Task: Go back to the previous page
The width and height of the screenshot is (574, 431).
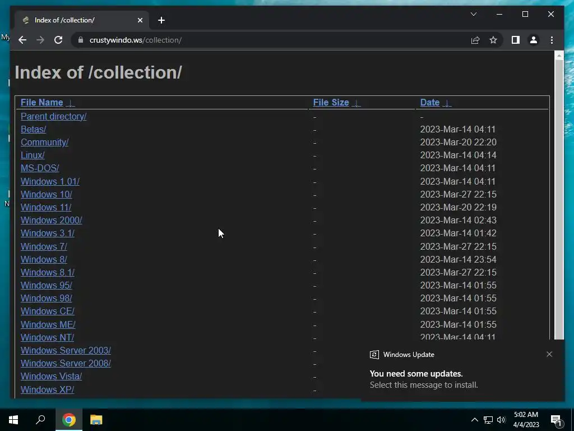Action: click(22, 40)
